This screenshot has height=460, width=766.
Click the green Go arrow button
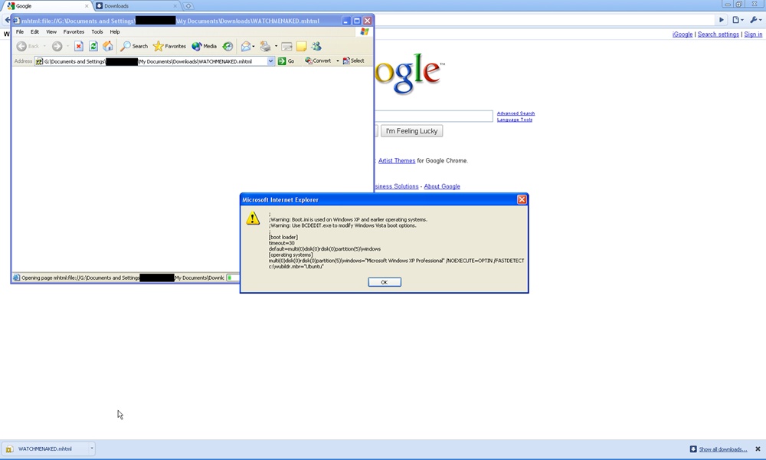coord(286,61)
